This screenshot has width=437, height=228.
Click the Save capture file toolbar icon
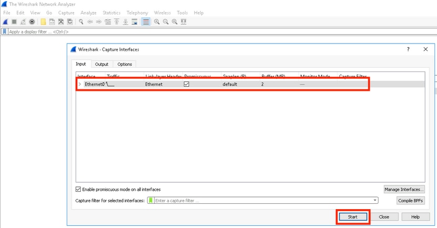(x=52, y=22)
